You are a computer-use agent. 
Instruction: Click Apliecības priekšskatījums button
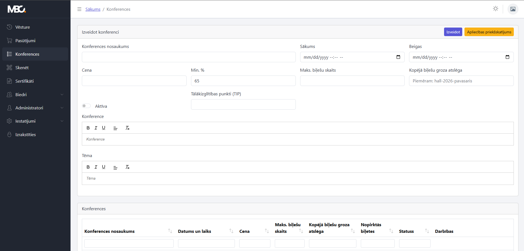(x=489, y=32)
